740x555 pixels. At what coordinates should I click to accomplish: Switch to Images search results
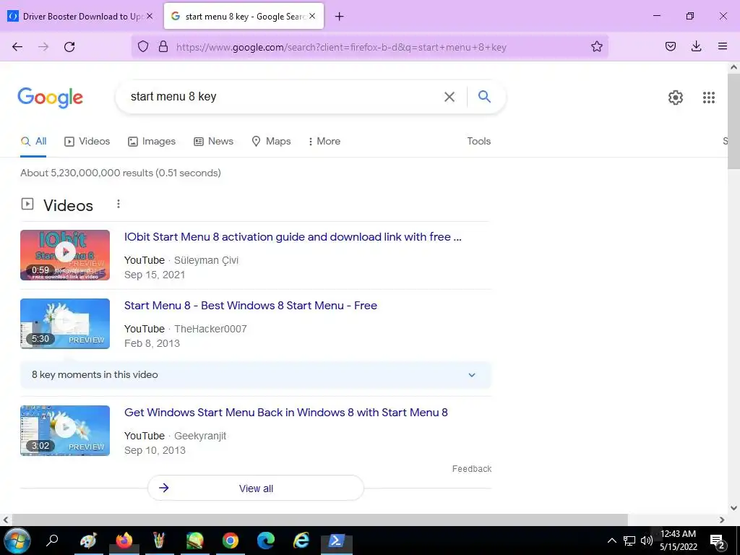[152, 141]
